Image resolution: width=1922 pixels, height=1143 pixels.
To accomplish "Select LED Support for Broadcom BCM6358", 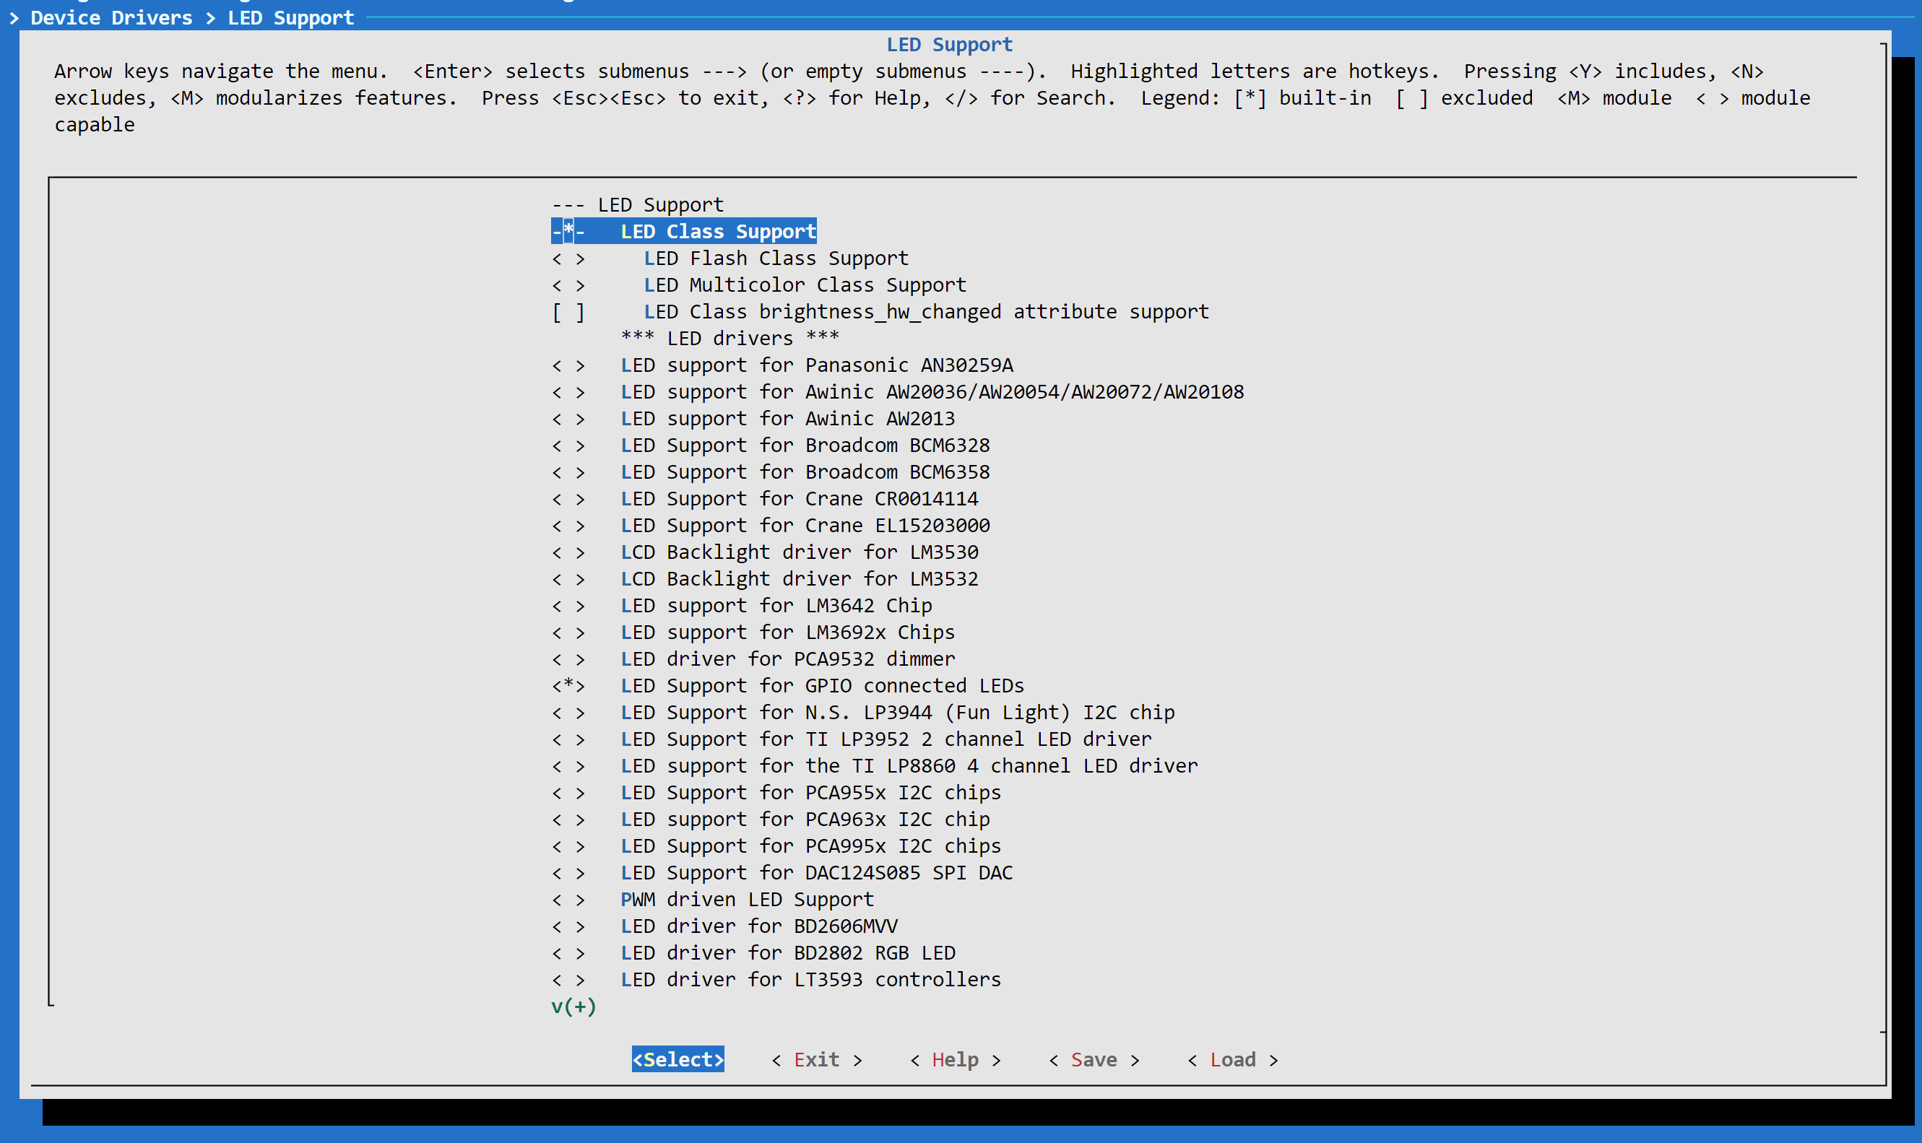I will tap(805, 472).
